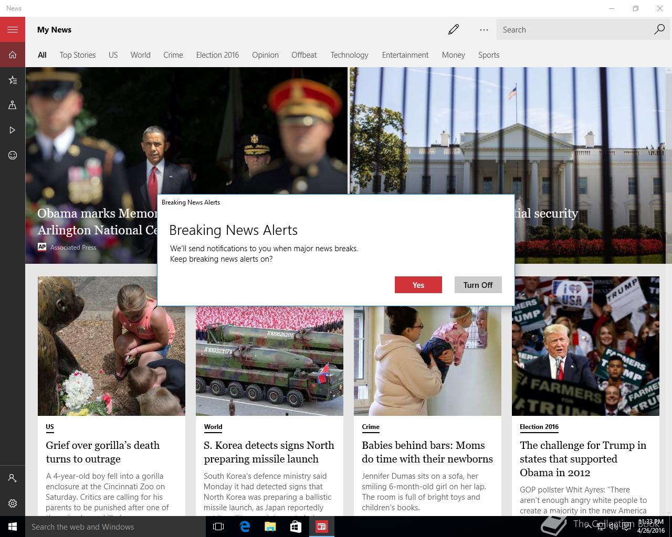
Task: Open Task View on the taskbar
Action: pyautogui.click(x=219, y=527)
